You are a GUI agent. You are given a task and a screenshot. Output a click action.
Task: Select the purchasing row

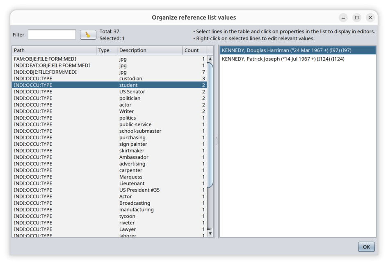pyautogui.click(x=110, y=138)
